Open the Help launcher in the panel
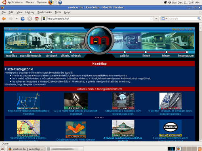This screenshot has height=151, width=202. (x=60, y=2)
